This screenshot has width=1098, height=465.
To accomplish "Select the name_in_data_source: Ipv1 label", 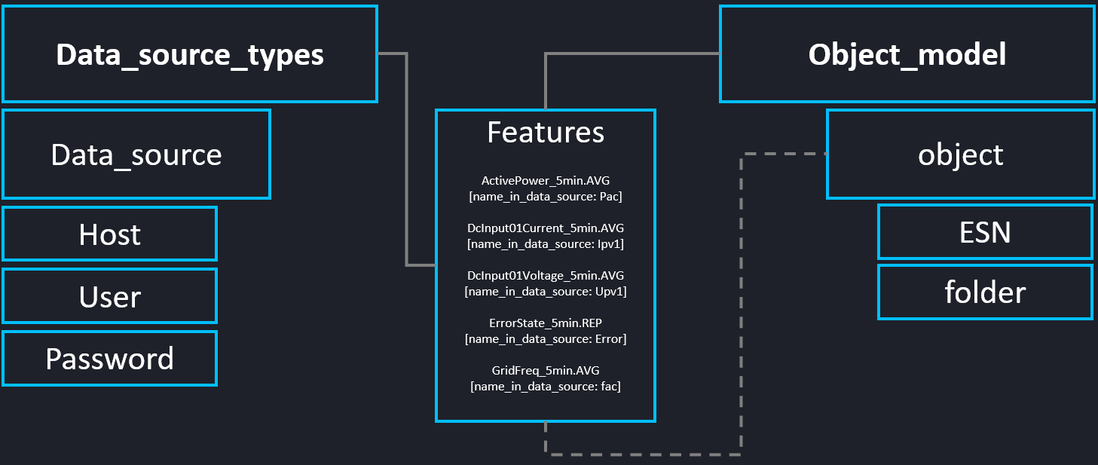I will tap(546, 244).
